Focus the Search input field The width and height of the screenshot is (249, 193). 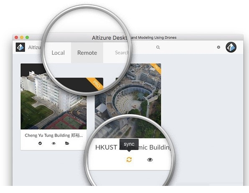click(x=122, y=53)
